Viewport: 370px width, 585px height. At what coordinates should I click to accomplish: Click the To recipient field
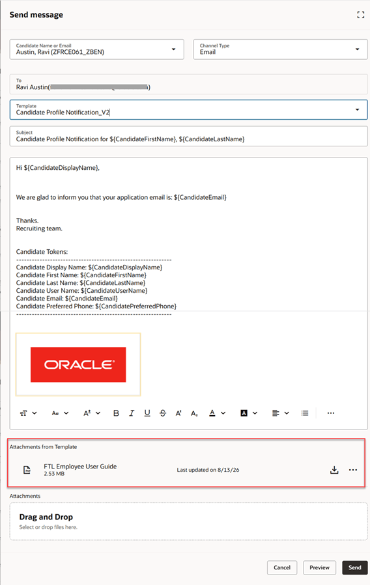point(188,84)
